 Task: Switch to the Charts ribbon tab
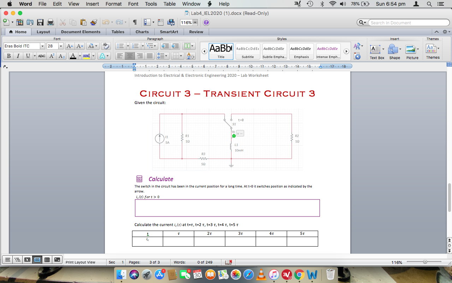142,32
